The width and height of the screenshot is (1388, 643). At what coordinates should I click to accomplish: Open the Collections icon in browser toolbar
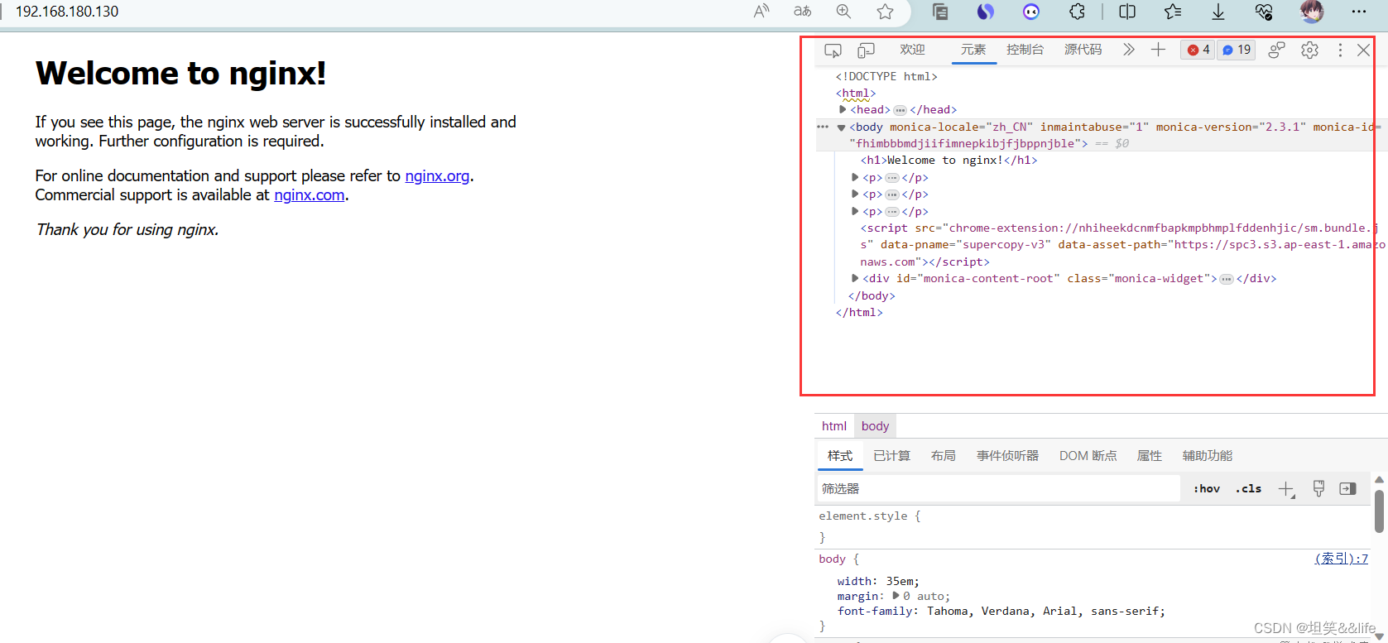(x=940, y=12)
